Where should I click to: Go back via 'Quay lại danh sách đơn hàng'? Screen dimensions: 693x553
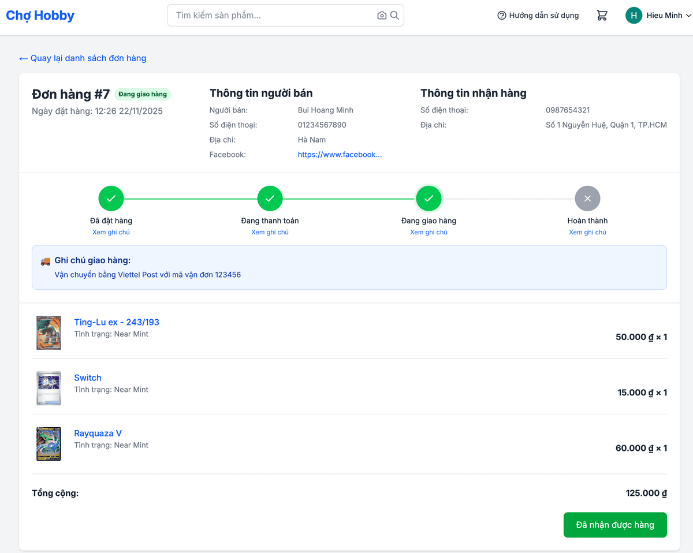click(83, 58)
